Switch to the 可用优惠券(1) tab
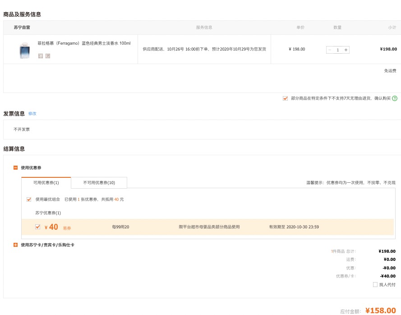 point(46,183)
